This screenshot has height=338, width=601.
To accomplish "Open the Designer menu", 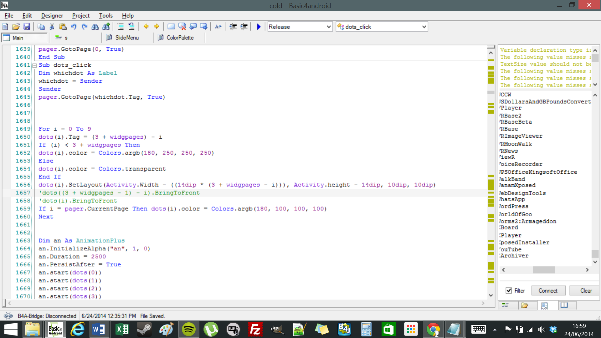I will pos(52,16).
